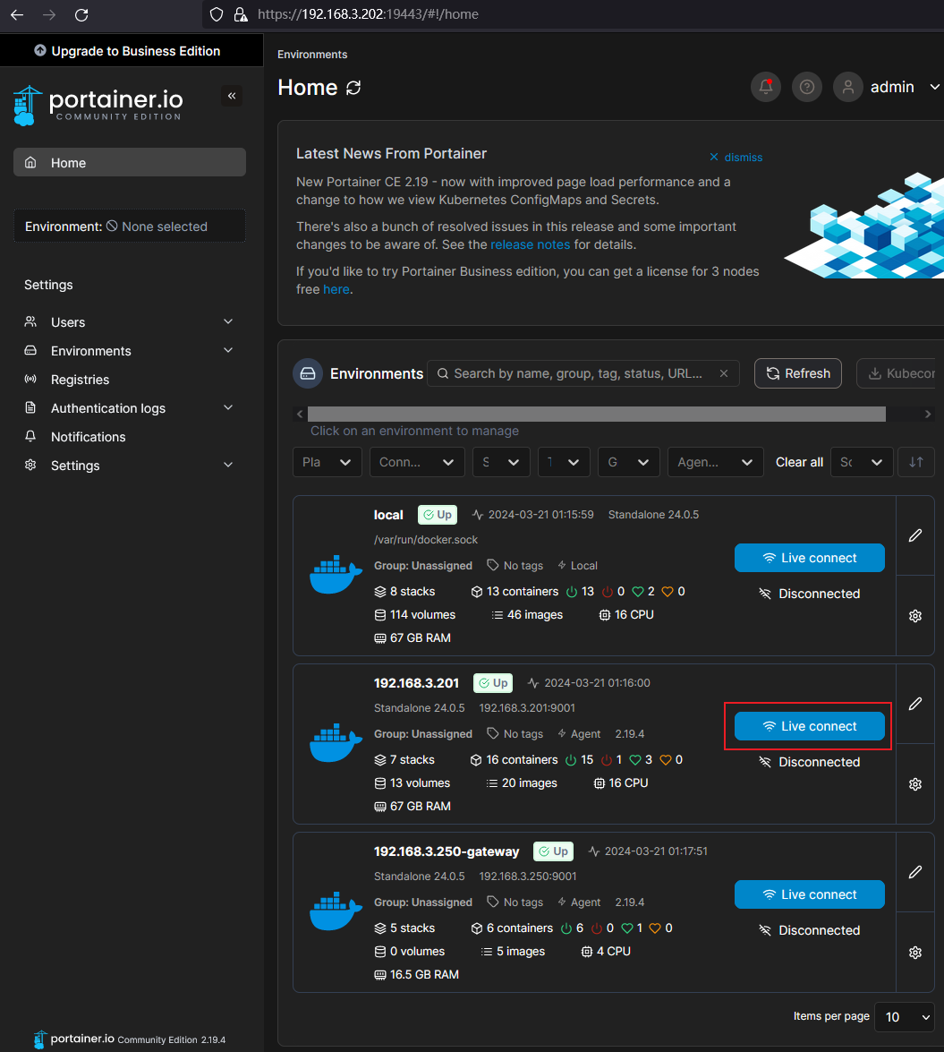This screenshot has width=944, height=1052.
Task: Click the browser address bar URL
Action: 368,14
